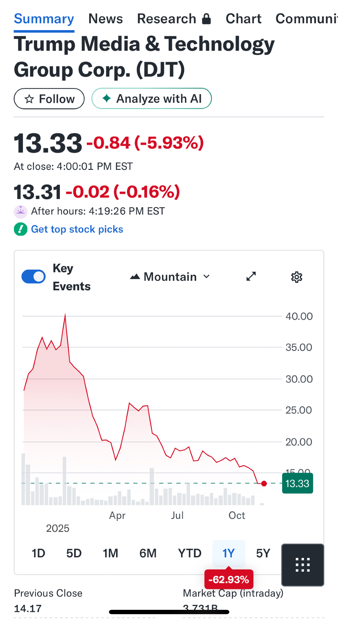Expand chart to fullscreen with arrows icon
Viewport: 338px width, 621px height.
pos(251,276)
